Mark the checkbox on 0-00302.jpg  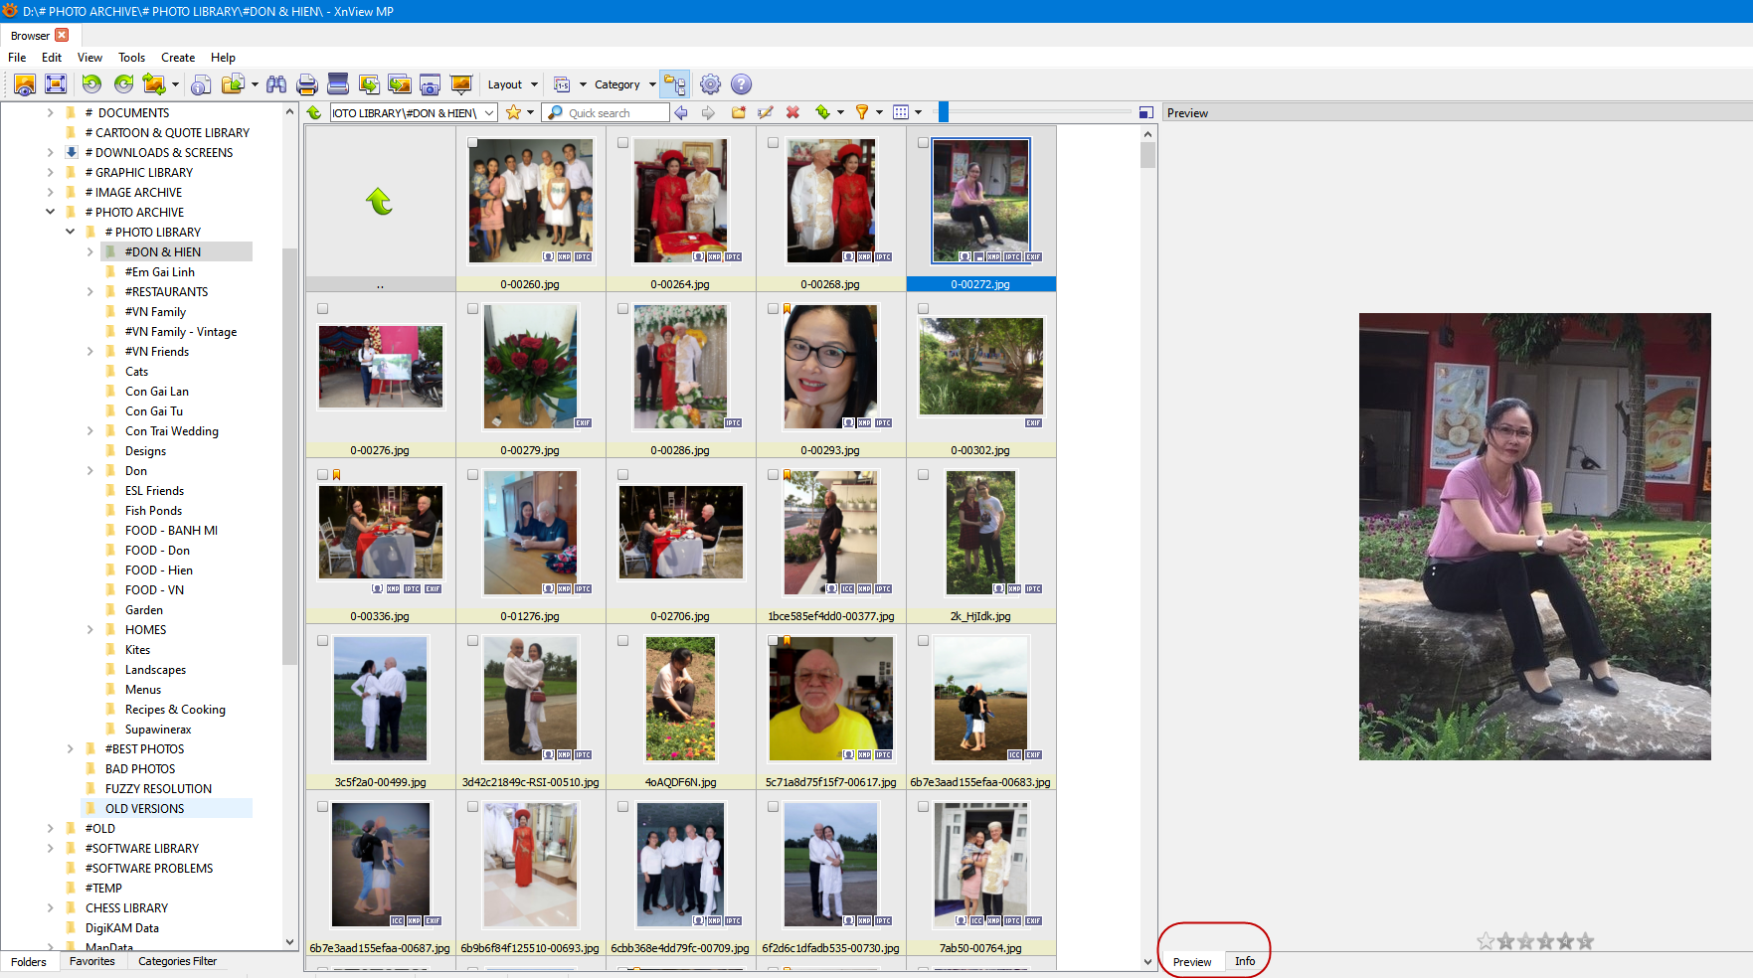923,309
